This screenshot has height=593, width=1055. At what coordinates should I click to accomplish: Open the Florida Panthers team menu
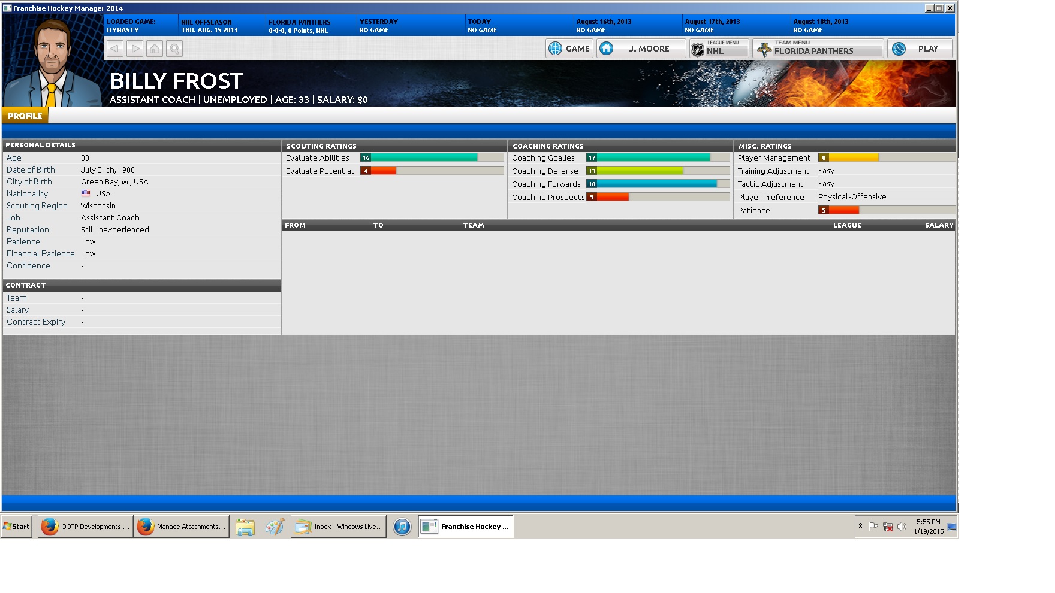pos(818,49)
